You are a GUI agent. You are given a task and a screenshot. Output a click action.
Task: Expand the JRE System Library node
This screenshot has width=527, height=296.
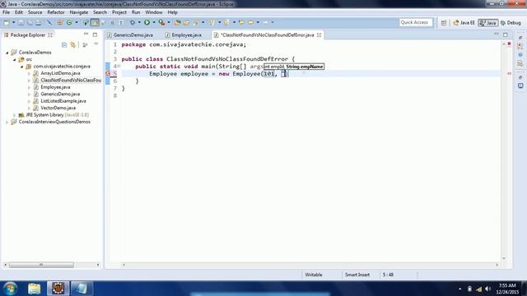click(15, 115)
